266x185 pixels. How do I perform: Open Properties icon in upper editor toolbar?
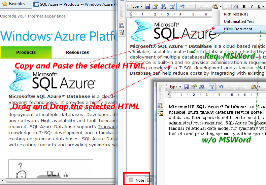(x=155, y=7)
